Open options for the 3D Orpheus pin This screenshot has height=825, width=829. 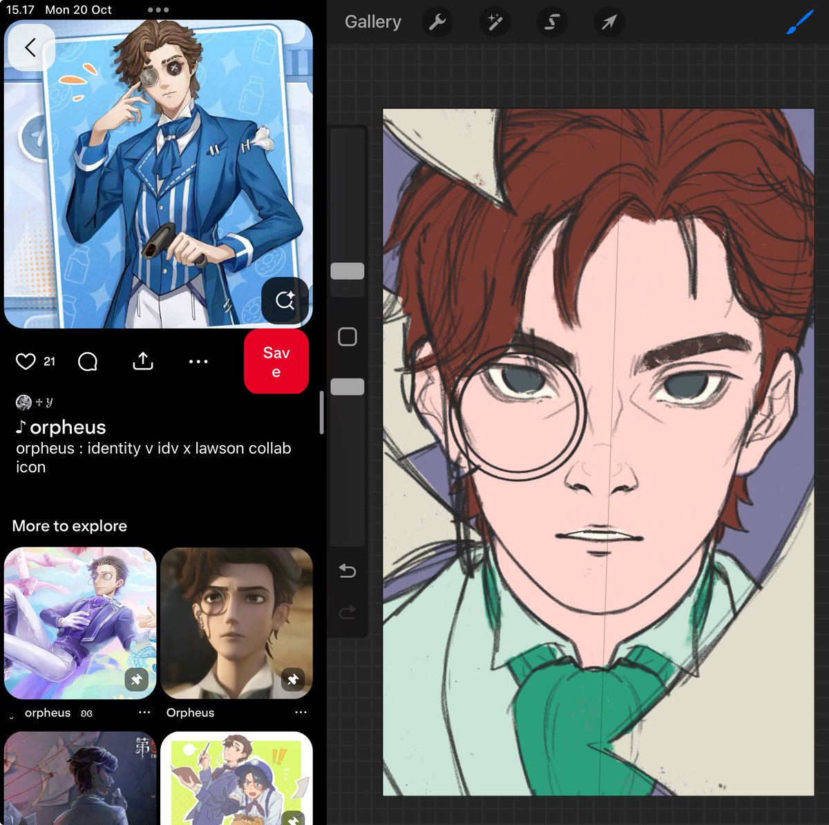tap(301, 712)
